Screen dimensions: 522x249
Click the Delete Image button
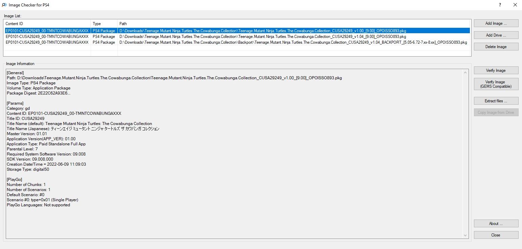[x=496, y=47]
